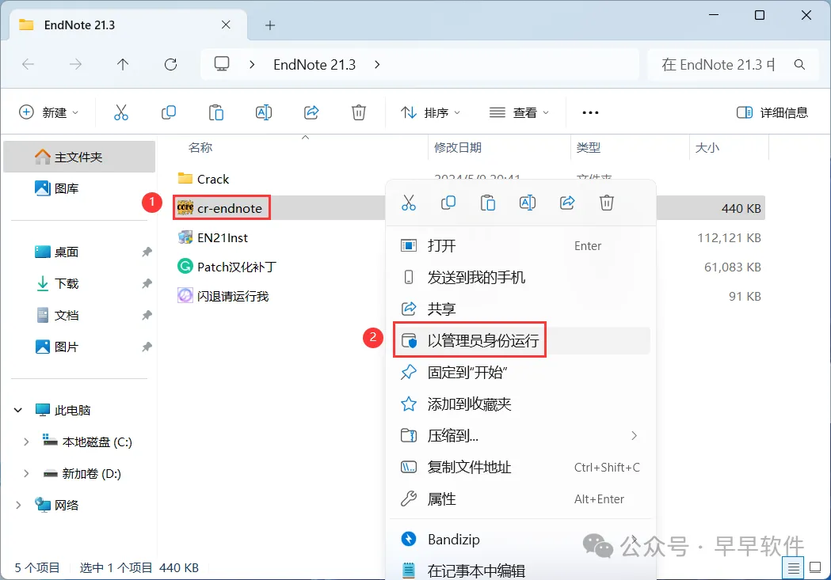Open the more options ellipsis menu

(590, 112)
